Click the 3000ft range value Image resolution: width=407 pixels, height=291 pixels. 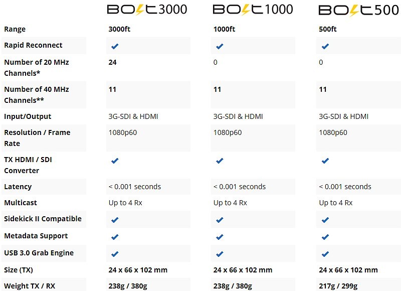[x=119, y=29]
